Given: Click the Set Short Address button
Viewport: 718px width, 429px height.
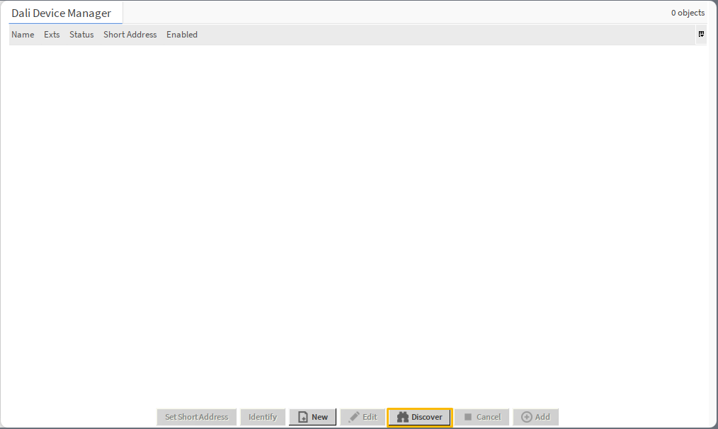Looking at the screenshot, I should click(196, 417).
